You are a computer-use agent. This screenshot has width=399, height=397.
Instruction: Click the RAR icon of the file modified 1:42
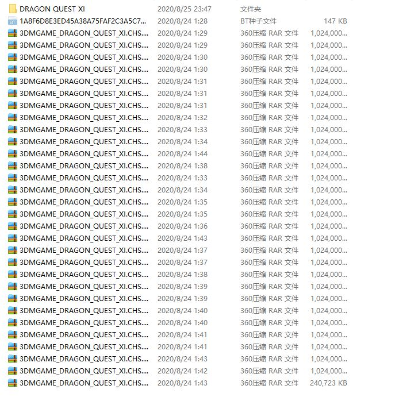(12, 371)
